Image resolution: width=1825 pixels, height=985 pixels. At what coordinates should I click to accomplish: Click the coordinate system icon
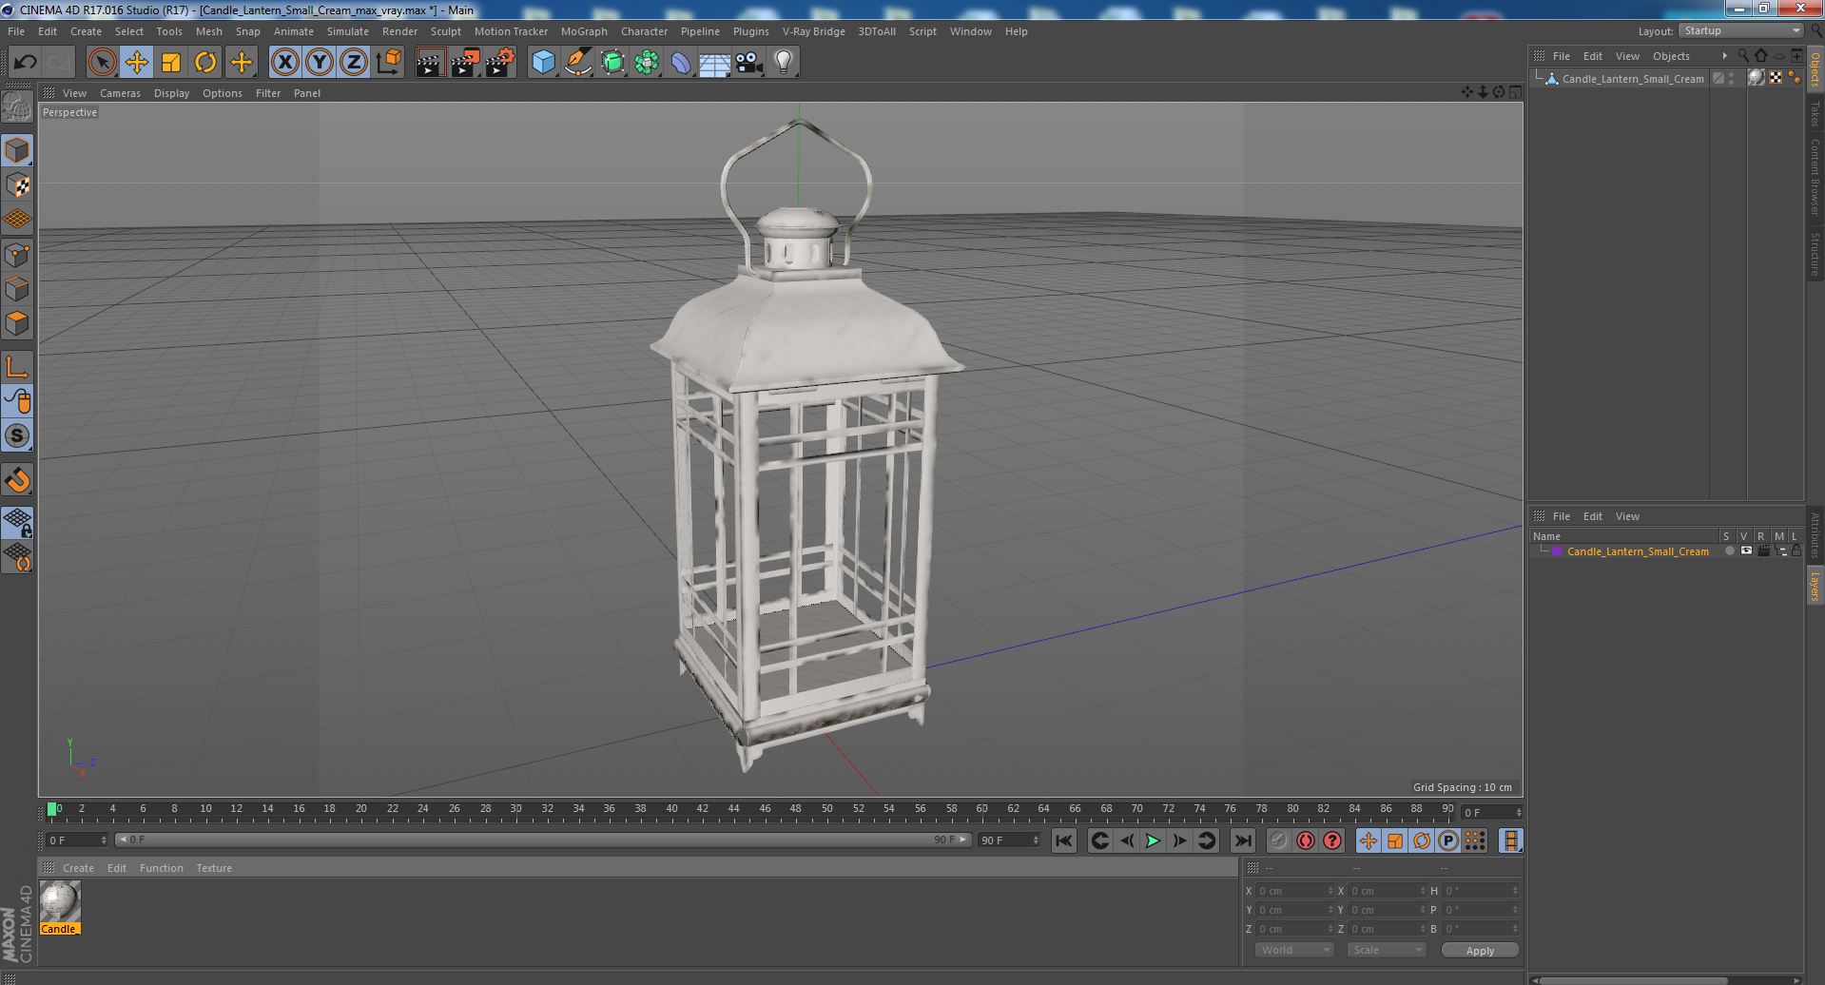(x=388, y=63)
